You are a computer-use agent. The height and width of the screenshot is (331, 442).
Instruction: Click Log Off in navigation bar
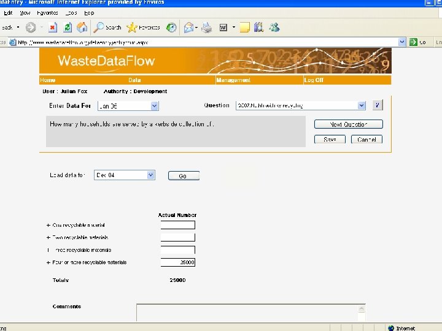[314, 80]
